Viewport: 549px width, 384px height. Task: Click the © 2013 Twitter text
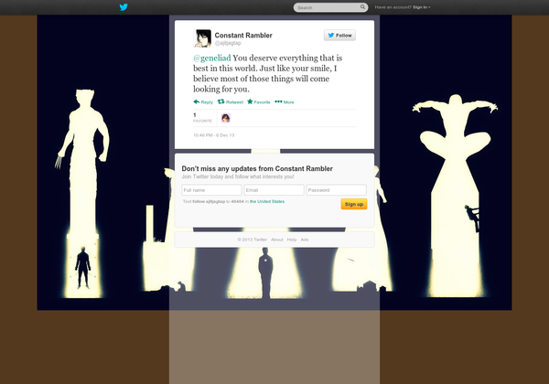tap(253, 240)
